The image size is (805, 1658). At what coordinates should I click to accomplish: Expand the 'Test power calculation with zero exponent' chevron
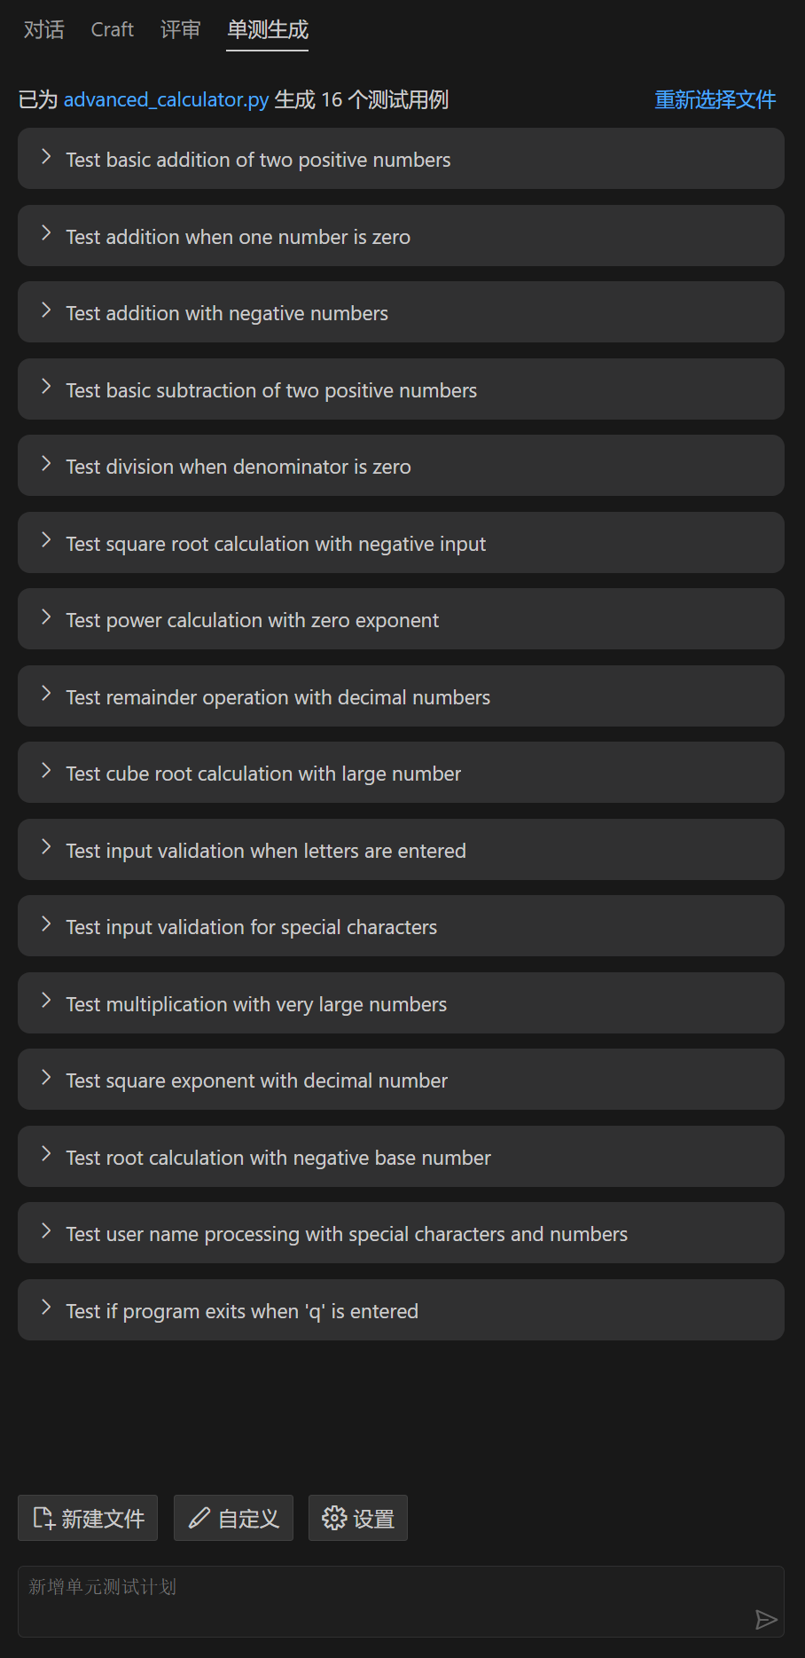(x=46, y=617)
